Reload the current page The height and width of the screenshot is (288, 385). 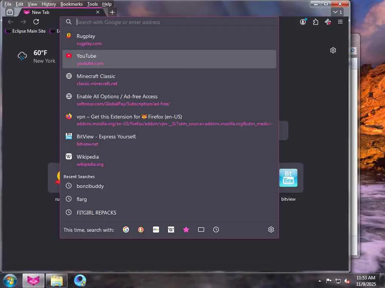(x=36, y=22)
